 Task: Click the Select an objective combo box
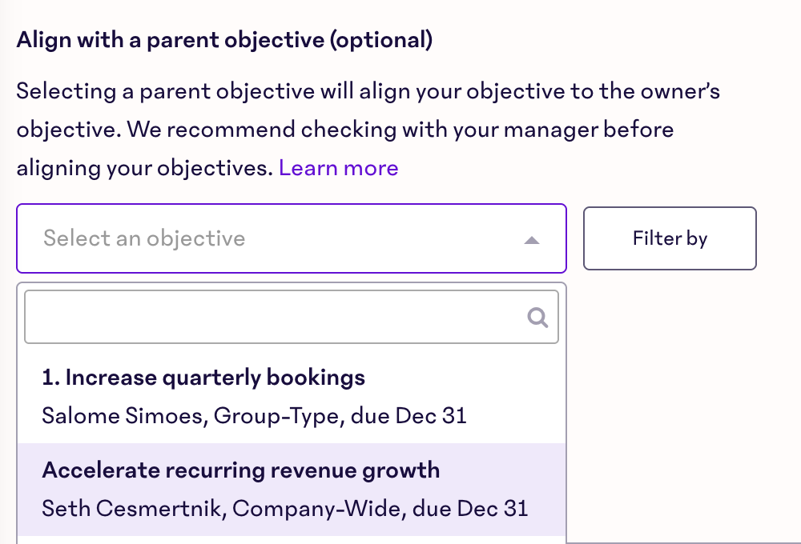coord(292,238)
